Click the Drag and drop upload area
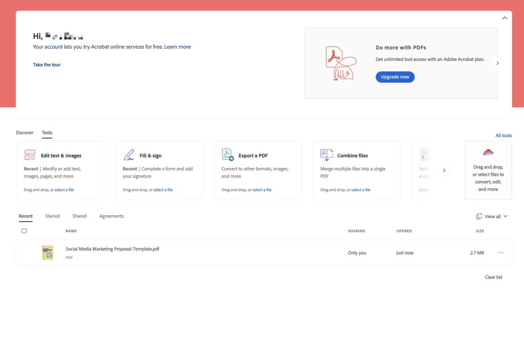The width and height of the screenshot is (524, 349). tap(488, 170)
